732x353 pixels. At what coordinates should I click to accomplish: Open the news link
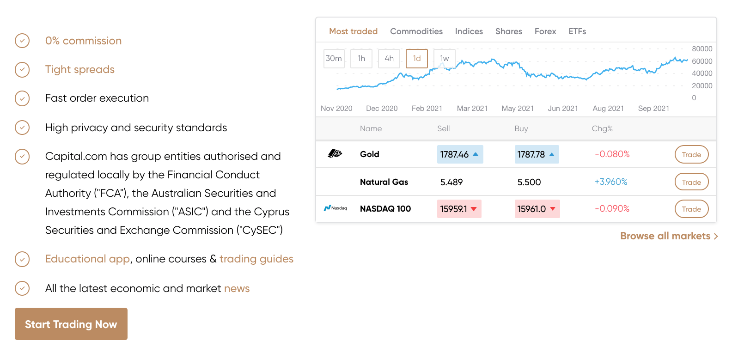pyautogui.click(x=237, y=288)
